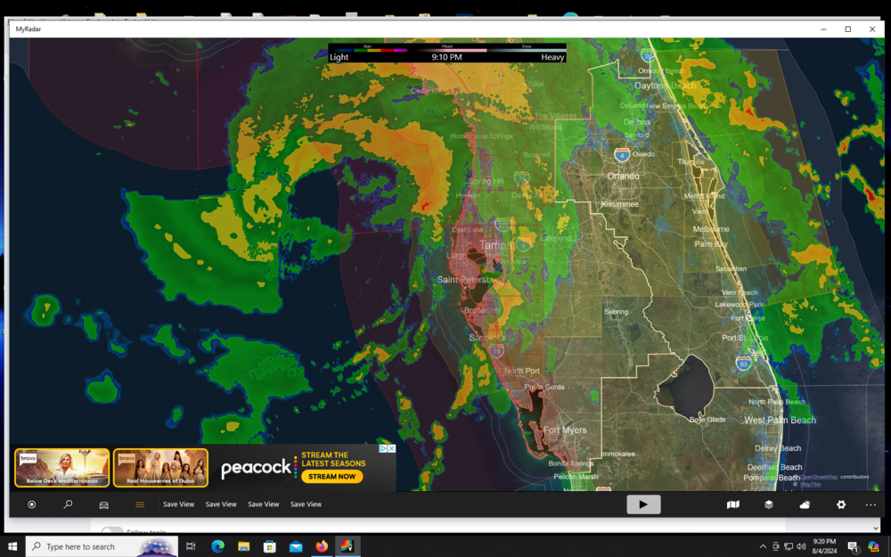
Task: Select the rightmost Save View button
Action: 306,504
